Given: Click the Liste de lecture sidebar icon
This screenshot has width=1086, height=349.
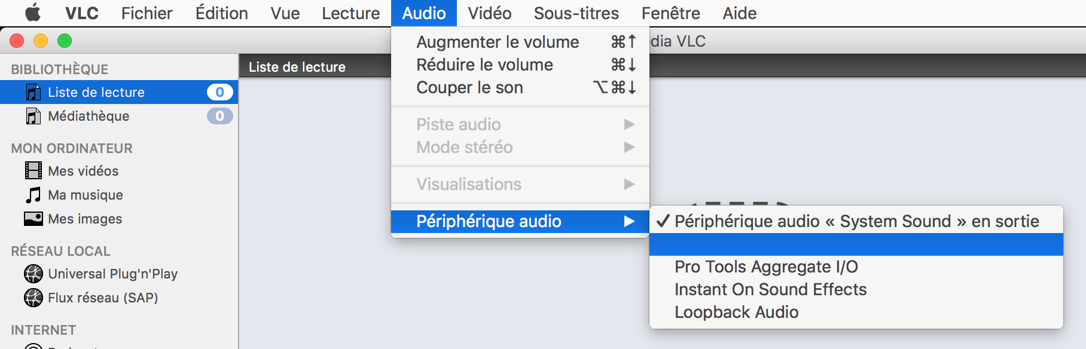Looking at the screenshot, I should [x=33, y=92].
